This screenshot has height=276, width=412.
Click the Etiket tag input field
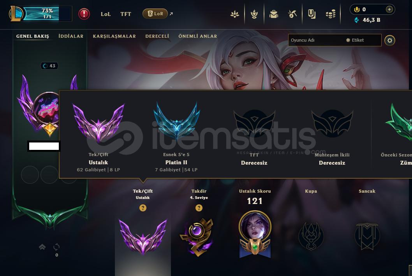click(x=363, y=40)
